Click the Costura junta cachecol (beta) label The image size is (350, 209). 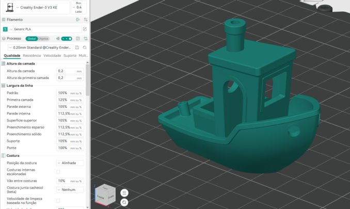[x=25, y=189]
